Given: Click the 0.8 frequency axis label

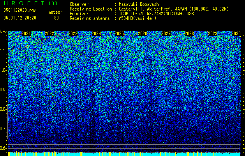Looking at the screenshot, I should (x=4, y=109).
